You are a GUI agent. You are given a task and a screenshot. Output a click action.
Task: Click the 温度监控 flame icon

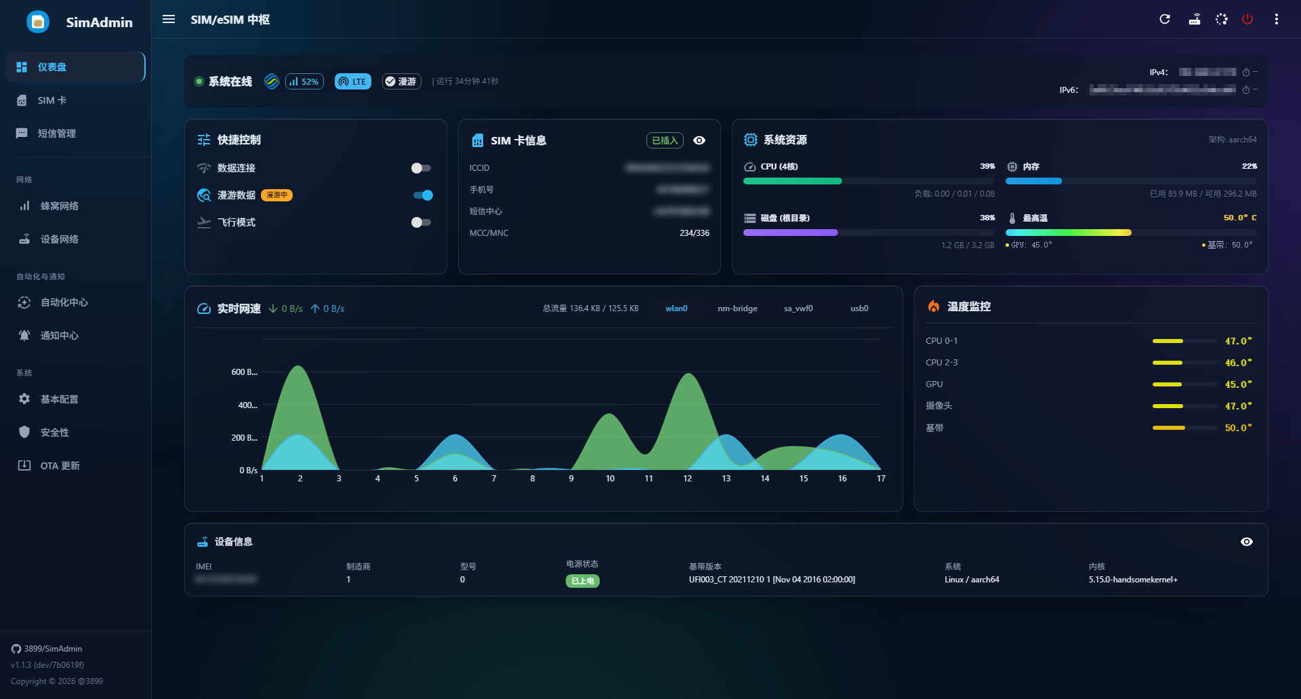click(934, 306)
